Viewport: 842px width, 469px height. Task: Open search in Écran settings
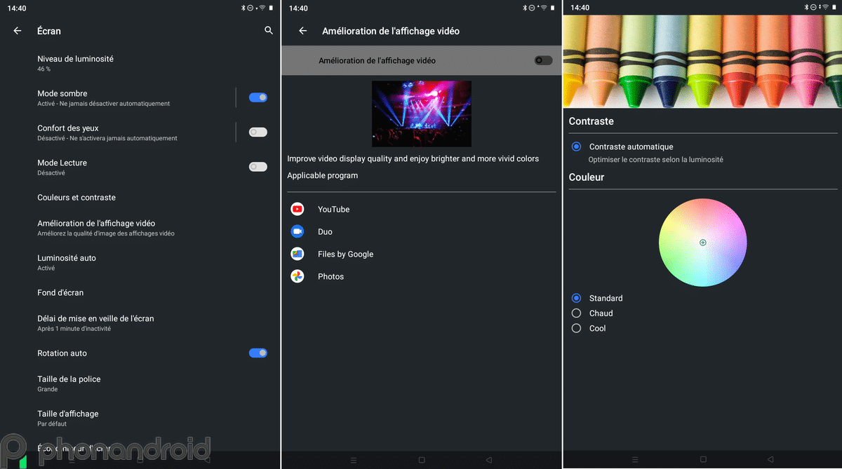pyautogui.click(x=269, y=31)
